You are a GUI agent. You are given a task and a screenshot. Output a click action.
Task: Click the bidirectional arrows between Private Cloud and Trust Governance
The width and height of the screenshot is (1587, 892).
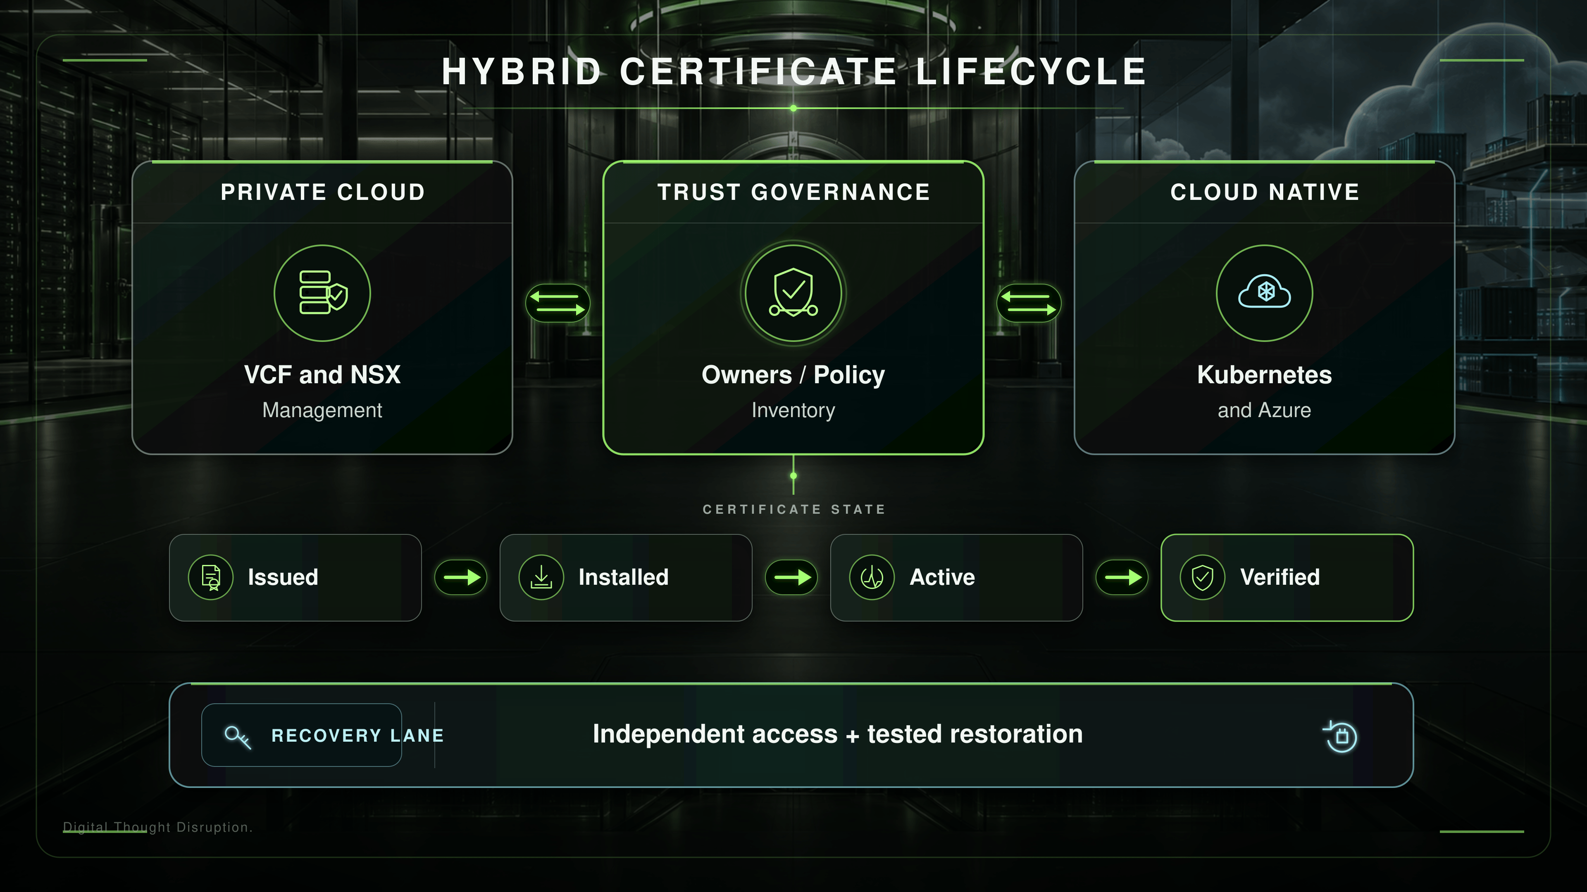click(558, 303)
